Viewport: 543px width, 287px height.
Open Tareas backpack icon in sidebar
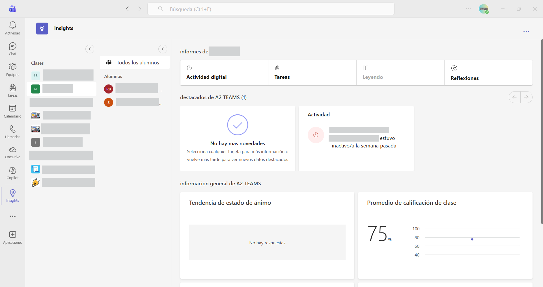12,90
